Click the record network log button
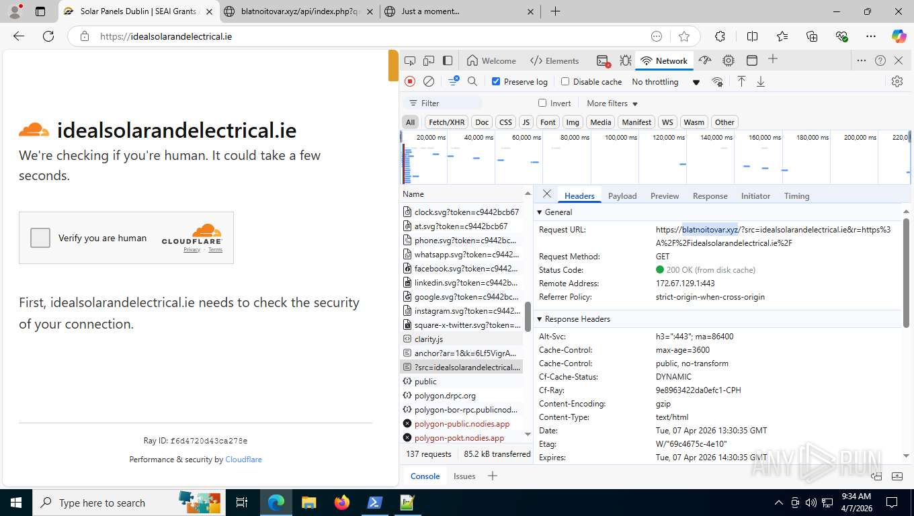Screen dimensions: 914x516 [410, 81]
